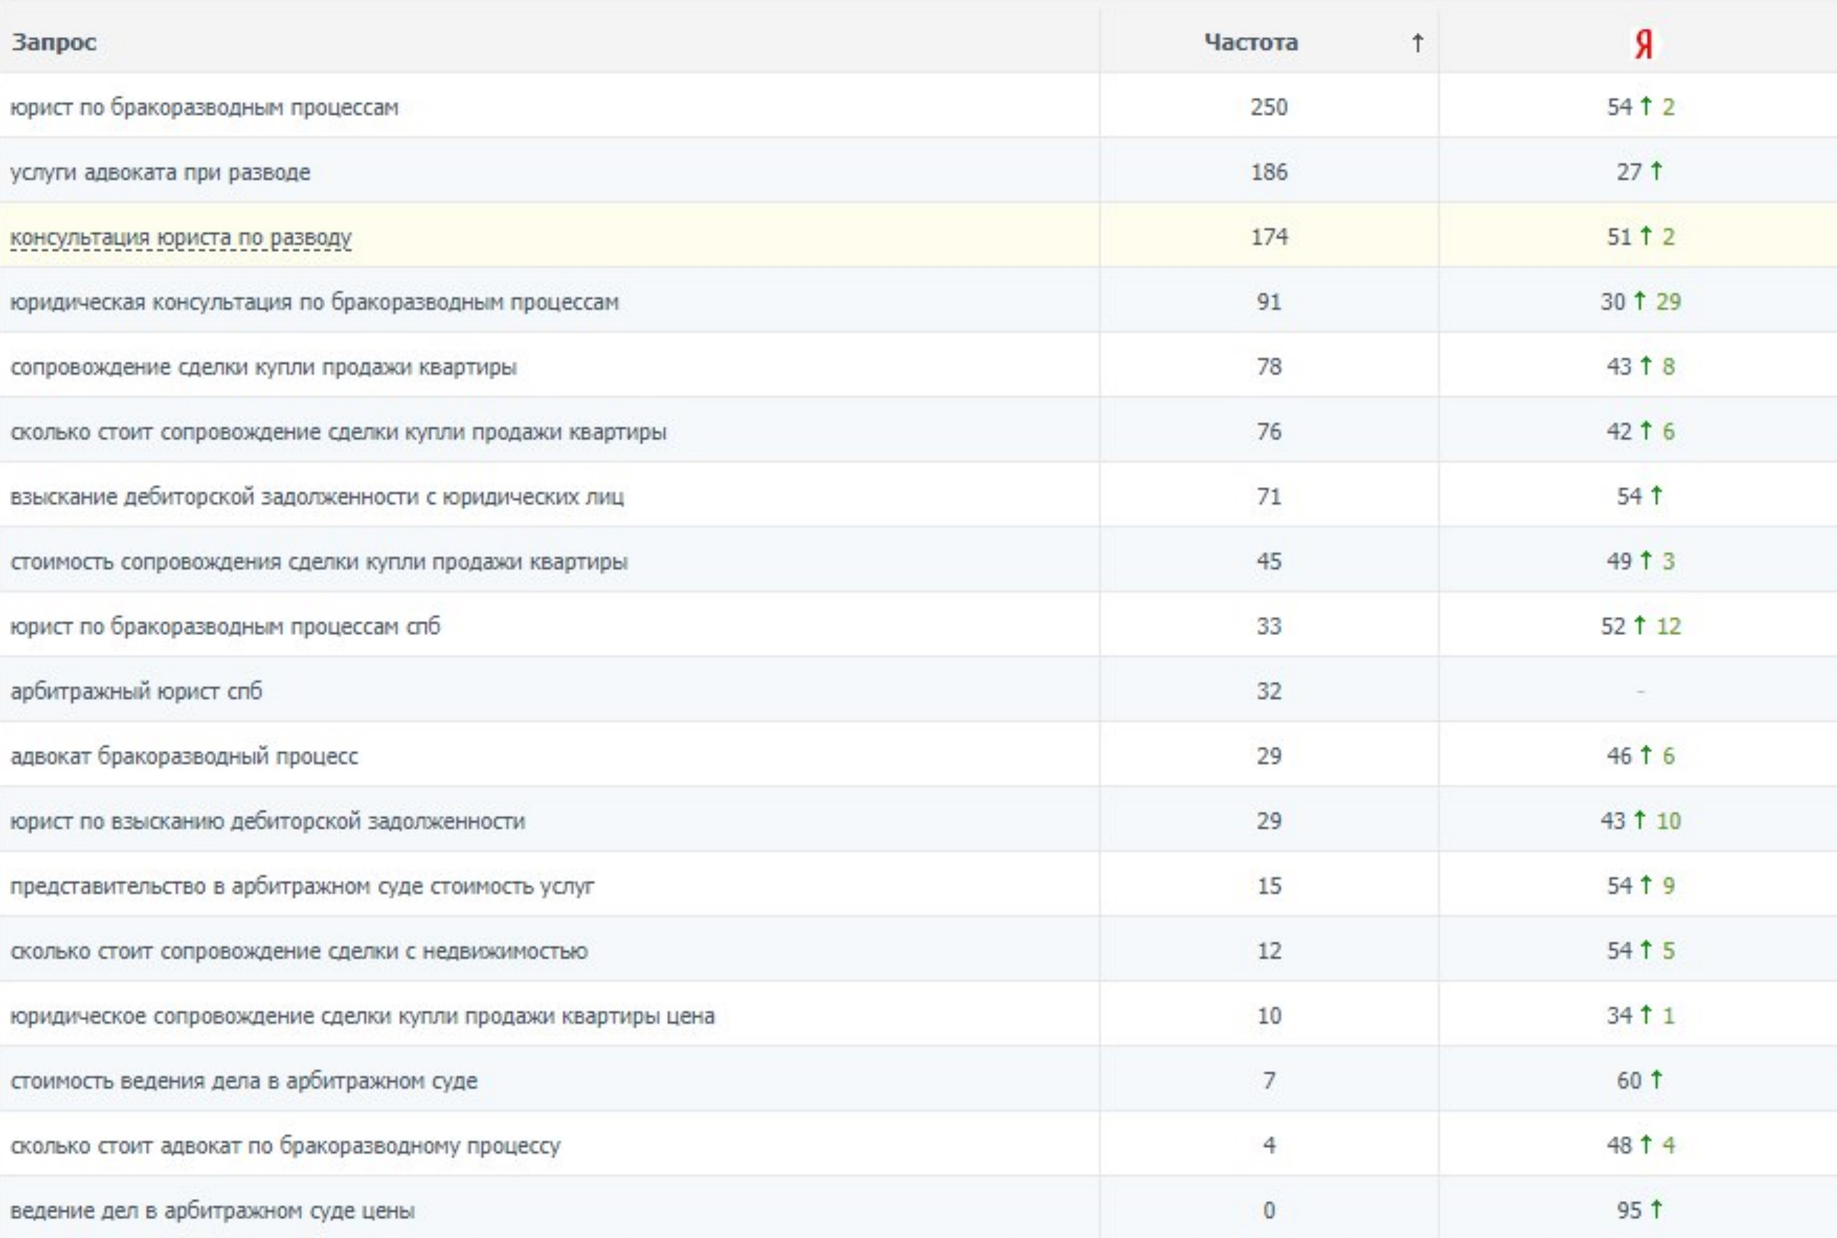The image size is (1837, 1238).
Task: Click green arrow in row with frequency 71
Action: pos(1656,495)
